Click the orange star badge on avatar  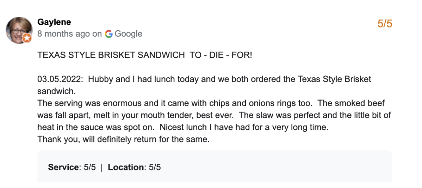point(26,38)
